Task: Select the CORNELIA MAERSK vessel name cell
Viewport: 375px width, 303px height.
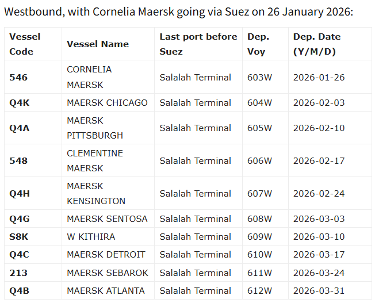Action: pos(89,77)
